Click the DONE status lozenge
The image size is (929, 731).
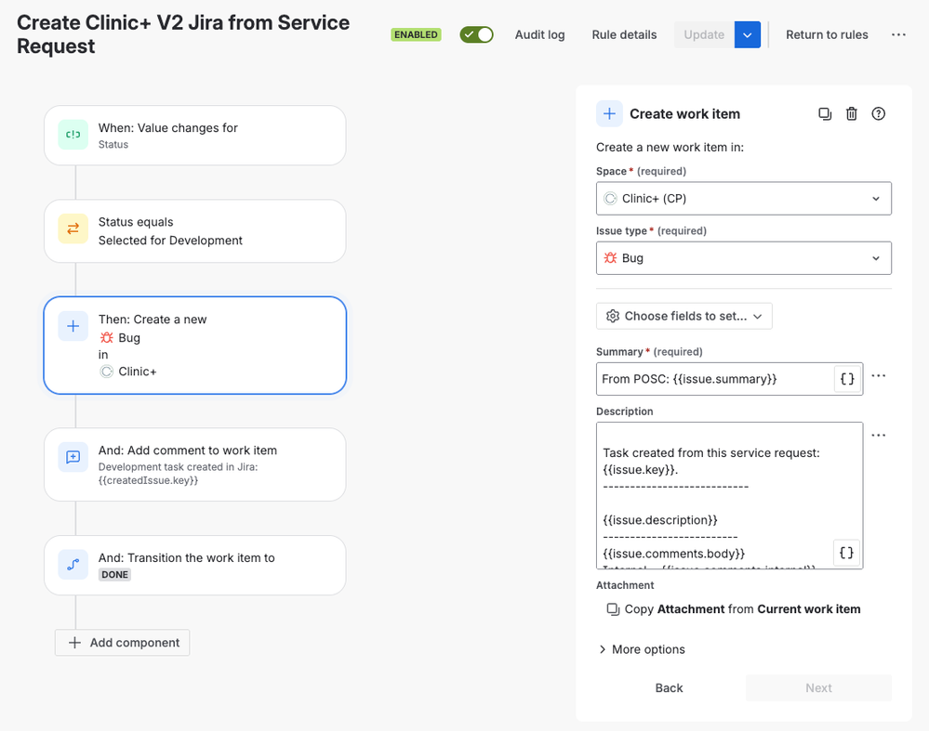point(114,575)
